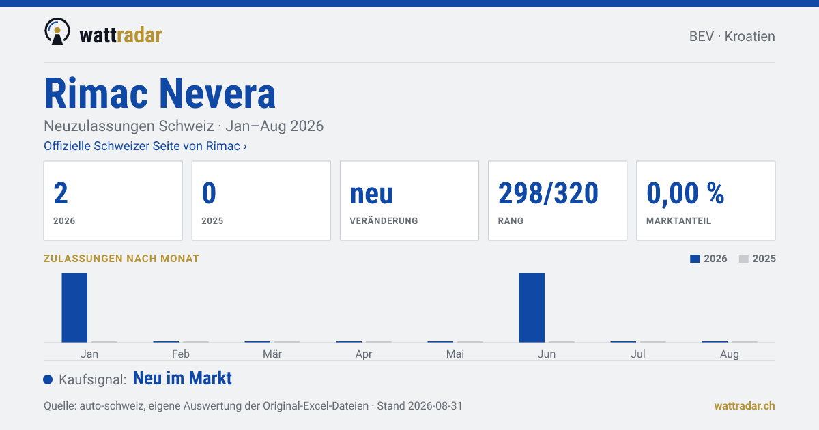Select the 2025 registrations card showing 0

[261, 201]
